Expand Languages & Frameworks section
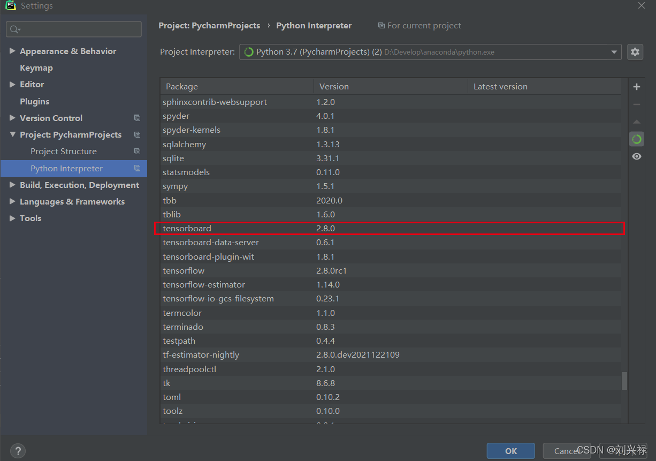The height and width of the screenshot is (461, 656). click(12, 201)
